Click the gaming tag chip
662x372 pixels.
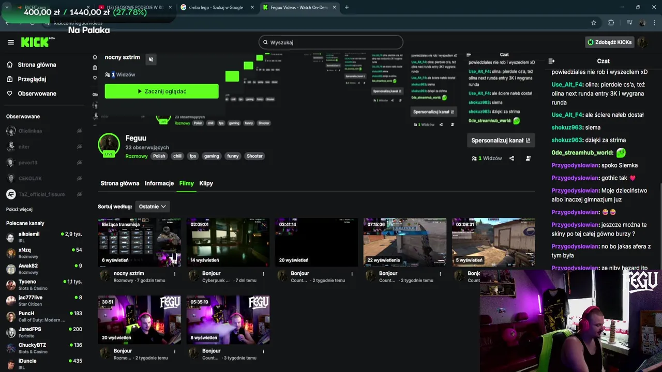click(x=212, y=156)
